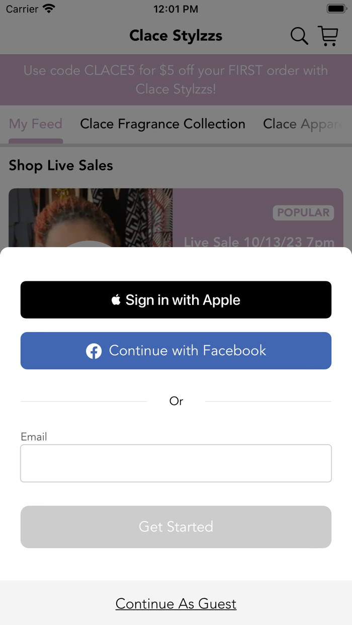This screenshot has width=352, height=625.
Task: Open the live sale video thumbnail
Action: click(91, 219)
